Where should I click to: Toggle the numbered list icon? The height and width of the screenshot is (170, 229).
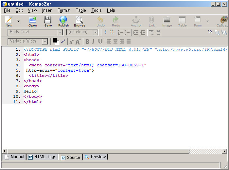pos(121,32)
